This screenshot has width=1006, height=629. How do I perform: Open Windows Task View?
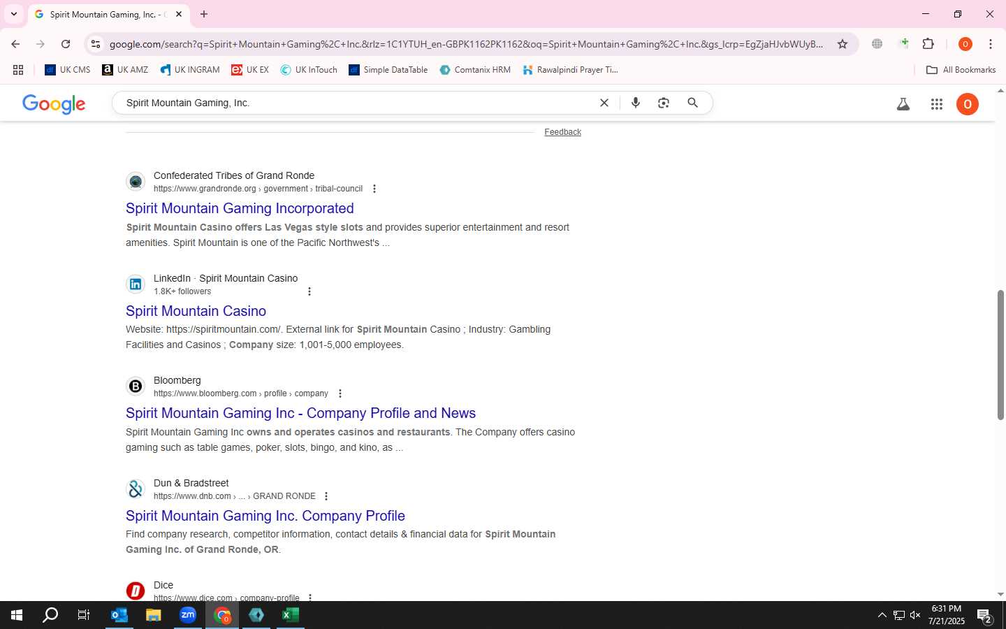(84, 615)
